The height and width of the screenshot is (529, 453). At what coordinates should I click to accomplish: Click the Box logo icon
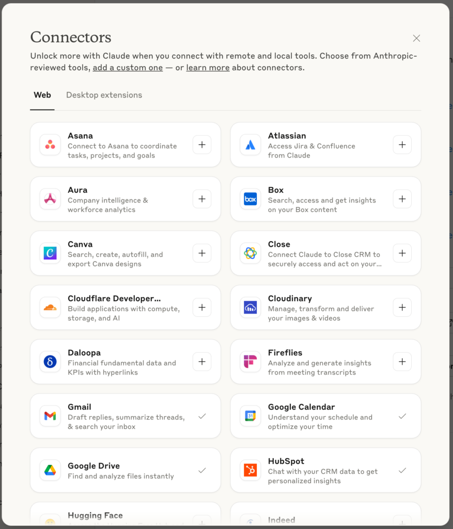coord(251,199)
